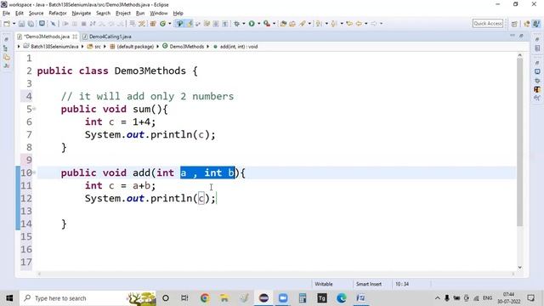Viewport: 544px width, 306px height.
Task: Open the Window menu
Action: pyautogui.click(x=159, y=14)
